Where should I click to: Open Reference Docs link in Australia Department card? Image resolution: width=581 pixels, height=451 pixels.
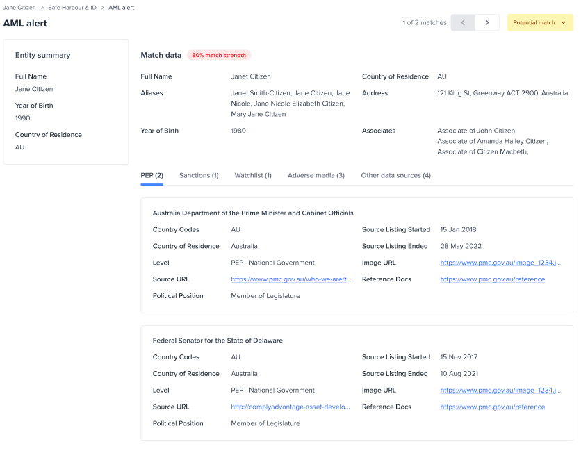pos(492,279)
